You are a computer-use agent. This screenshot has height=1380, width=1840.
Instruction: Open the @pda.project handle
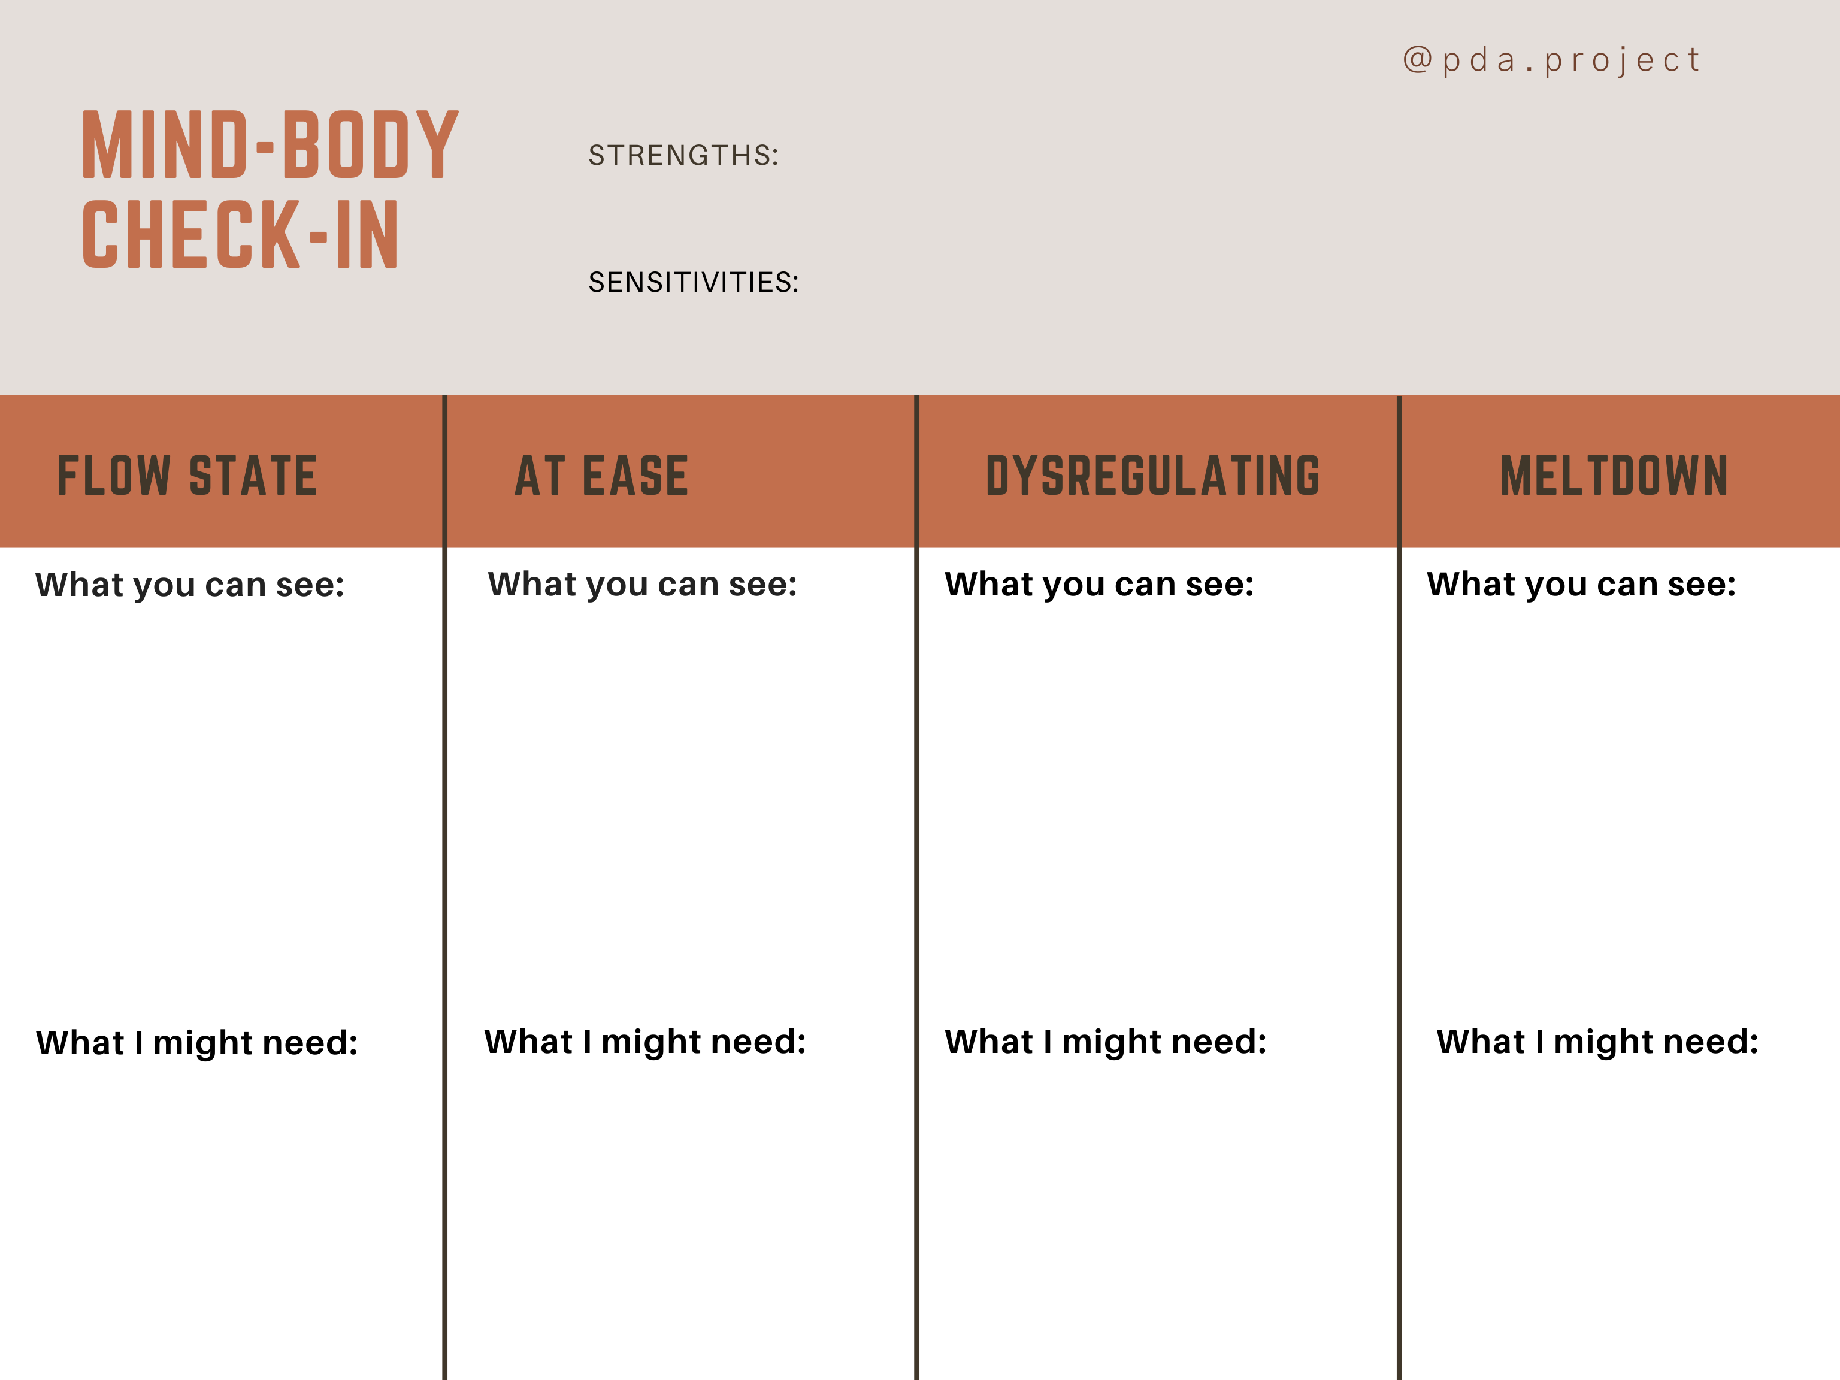click(1551, 60)
